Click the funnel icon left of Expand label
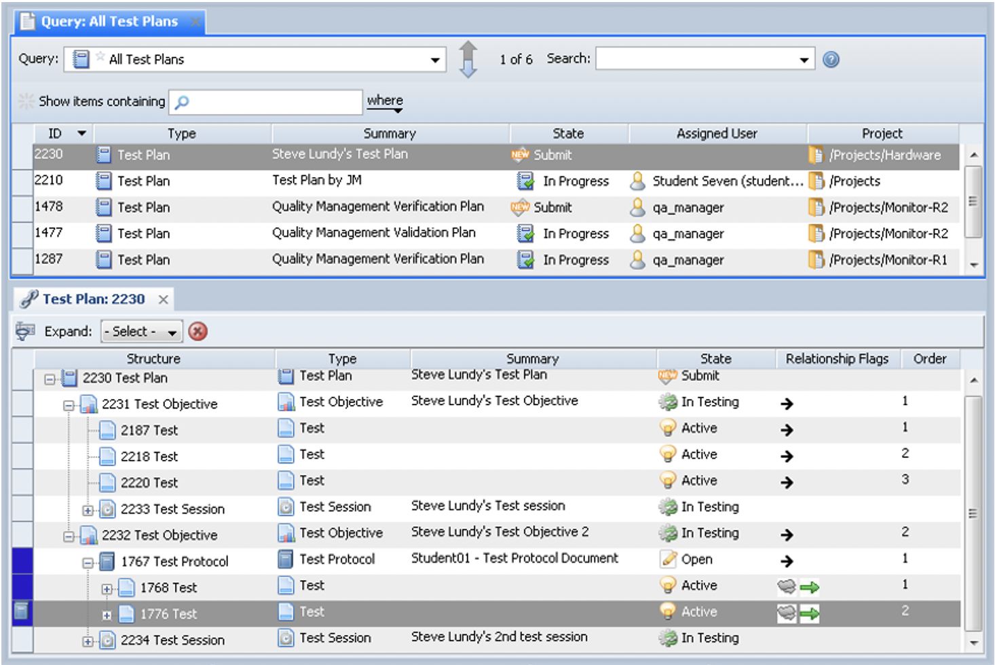995x665 pixels. [26, 330]
